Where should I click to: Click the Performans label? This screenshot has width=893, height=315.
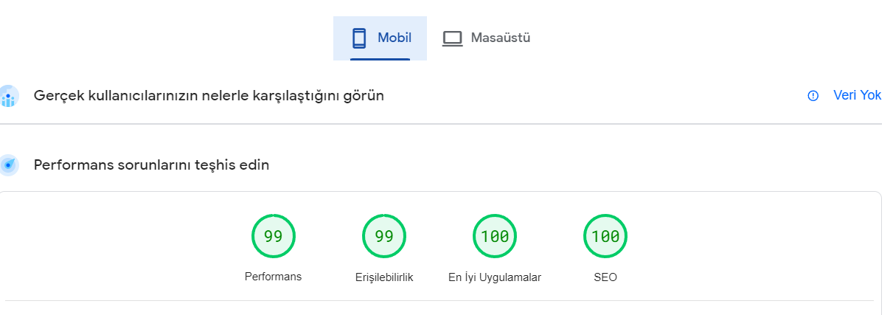pos(273,277)
